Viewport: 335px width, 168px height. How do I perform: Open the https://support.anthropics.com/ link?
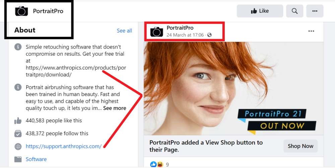point(63,146)
